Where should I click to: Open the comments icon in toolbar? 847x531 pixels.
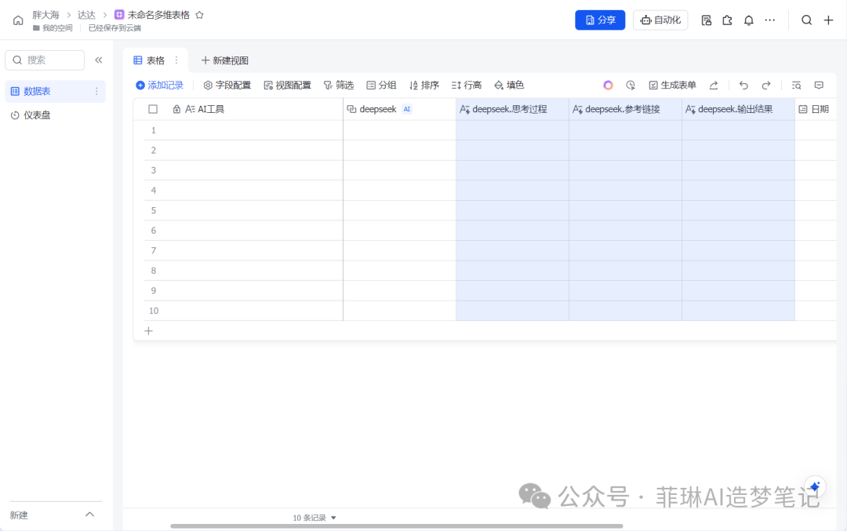click(819, 85)
